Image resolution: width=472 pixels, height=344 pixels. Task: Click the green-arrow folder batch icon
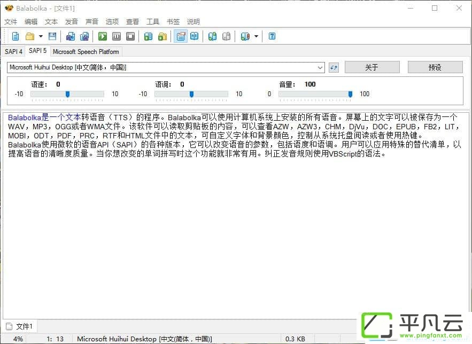point(163,36)
